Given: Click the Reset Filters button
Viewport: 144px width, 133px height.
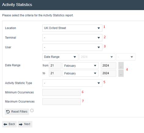Looking at the screenshot, I should 17,112.
